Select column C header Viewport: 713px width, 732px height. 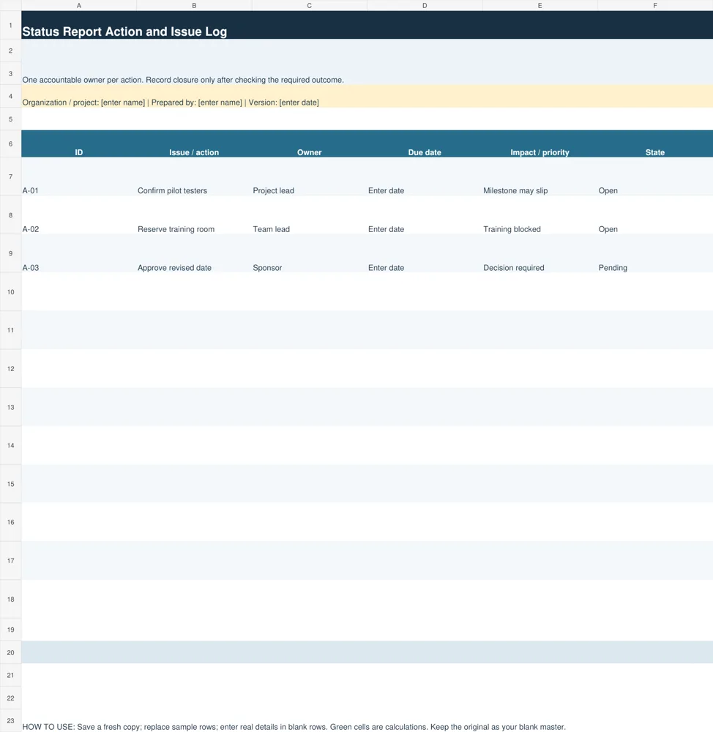[x=309, y=6]
